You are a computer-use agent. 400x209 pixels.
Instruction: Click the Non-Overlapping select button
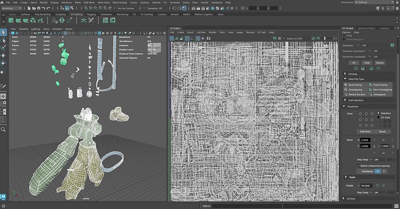(x=380, y=89)
